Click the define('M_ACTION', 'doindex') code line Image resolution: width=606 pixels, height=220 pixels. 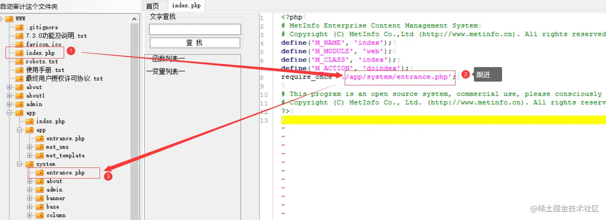click(345, 68)
